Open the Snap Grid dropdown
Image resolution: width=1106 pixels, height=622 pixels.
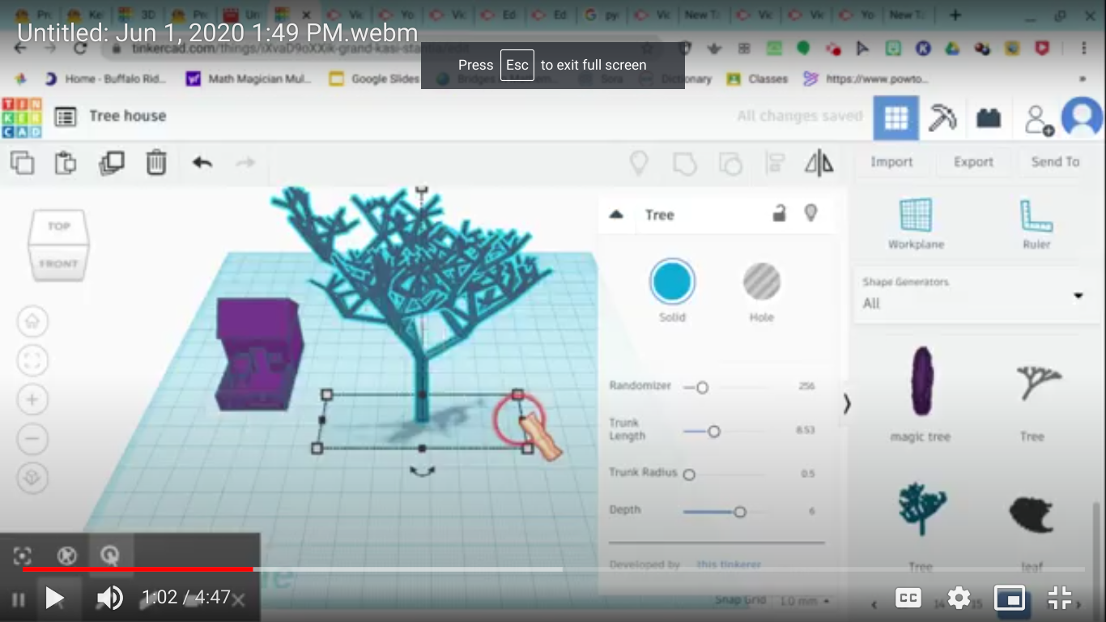[805, 601]
